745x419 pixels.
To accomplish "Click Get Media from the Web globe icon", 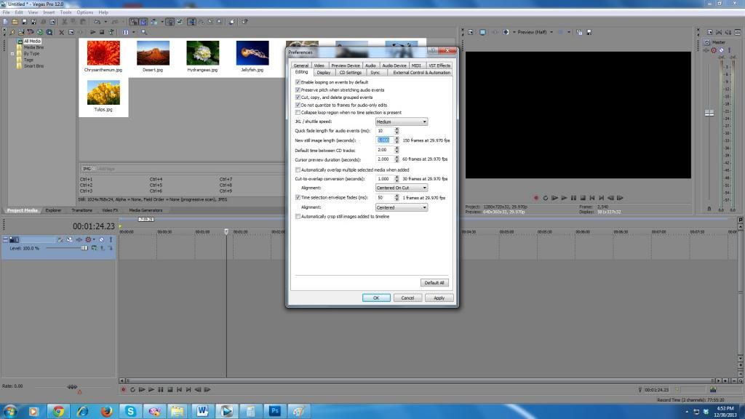I will click(x=40, y=32).
